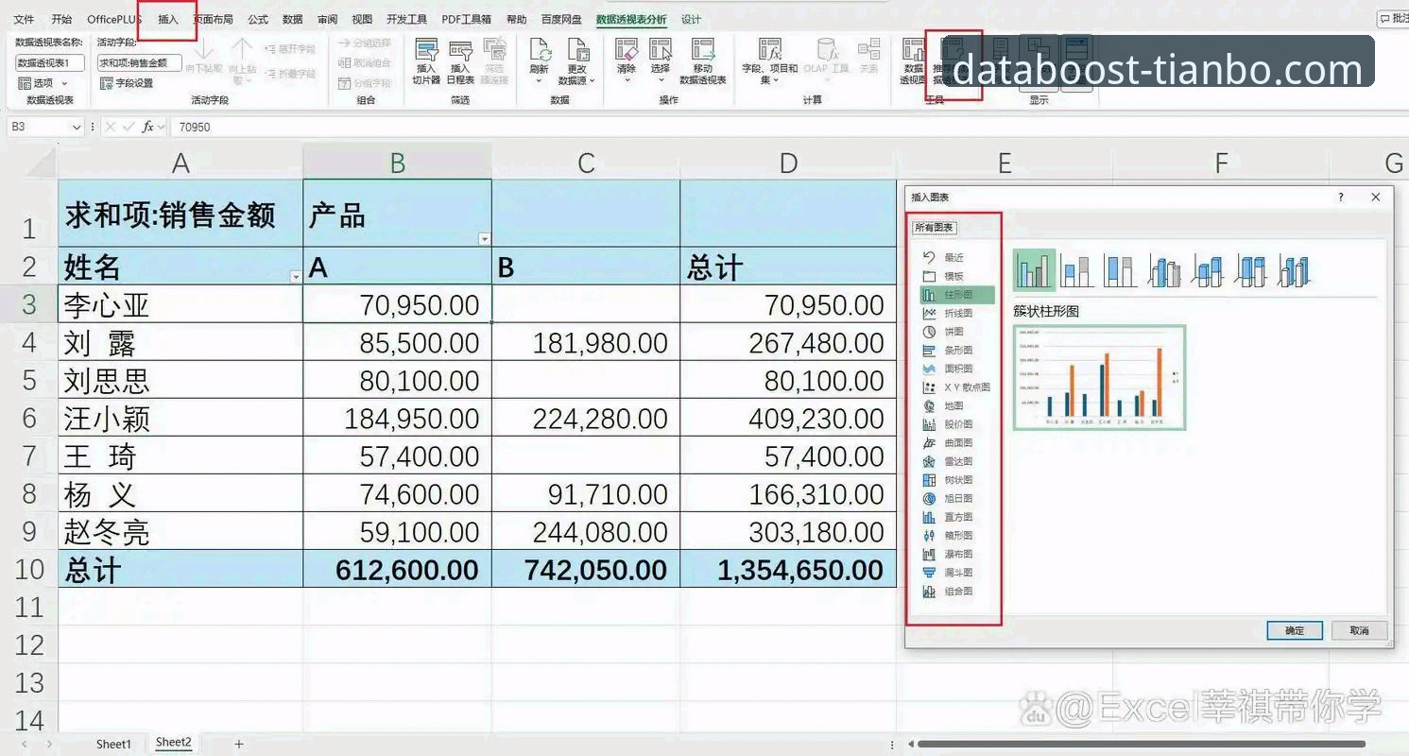Screen dimensions: 1409x756
Task: Select 雷达图 chart category
Action: click(x=956, y=461)
